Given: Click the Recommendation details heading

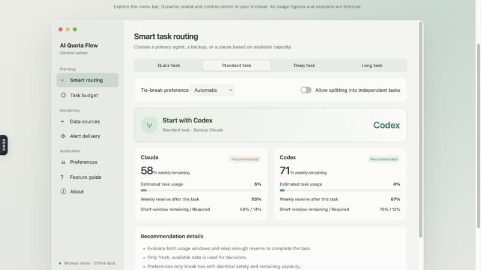Looking at the screenshot, I should click(x=172, y=236).
